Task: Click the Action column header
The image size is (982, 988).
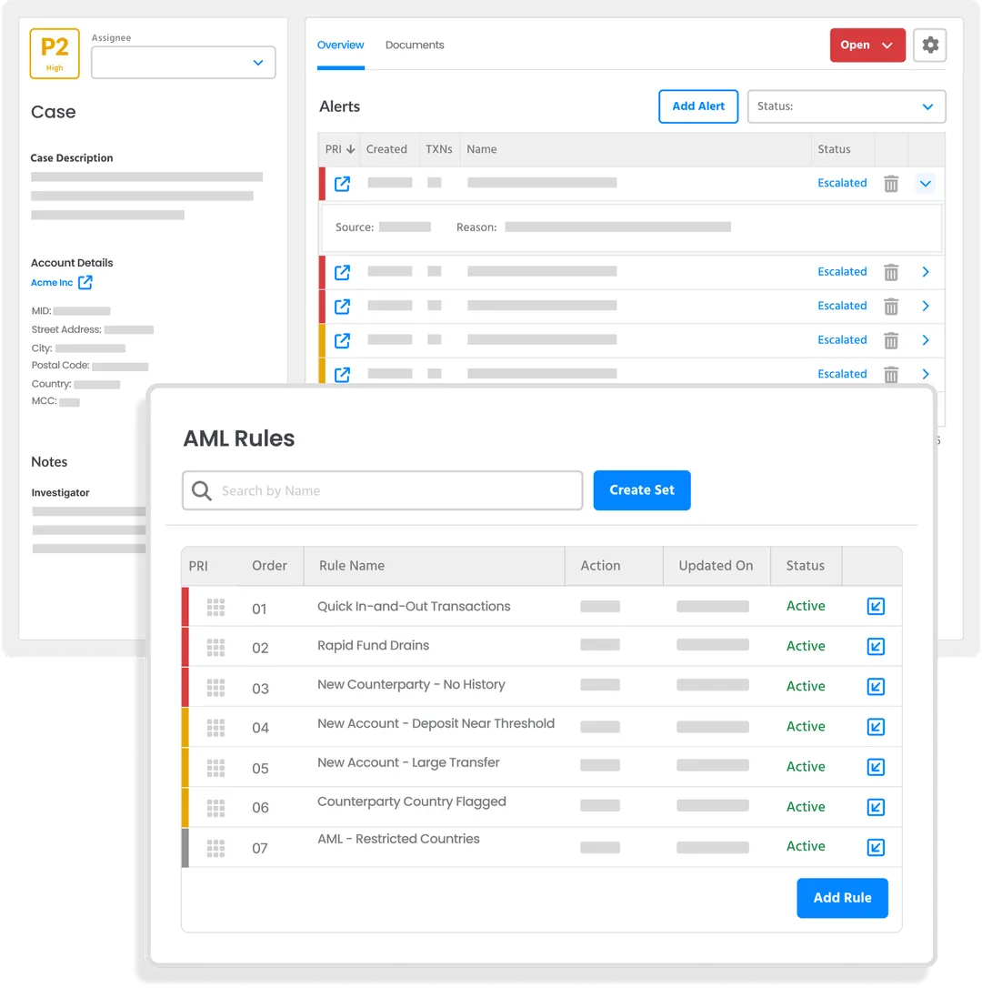Action: coord(600,566)
